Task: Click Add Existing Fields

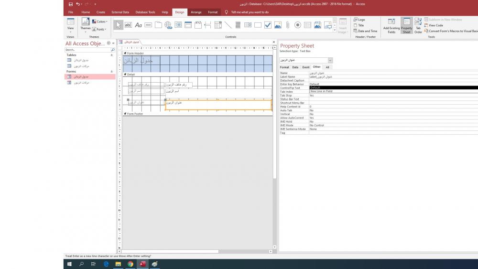Action: point(391,26)
